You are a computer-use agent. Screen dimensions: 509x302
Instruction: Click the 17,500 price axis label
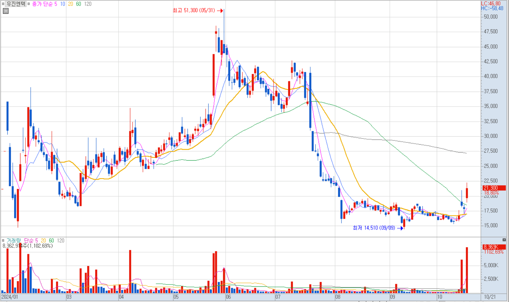click(491, 211)
